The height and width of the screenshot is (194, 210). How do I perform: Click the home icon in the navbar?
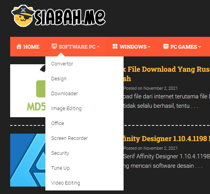[19, 47]
